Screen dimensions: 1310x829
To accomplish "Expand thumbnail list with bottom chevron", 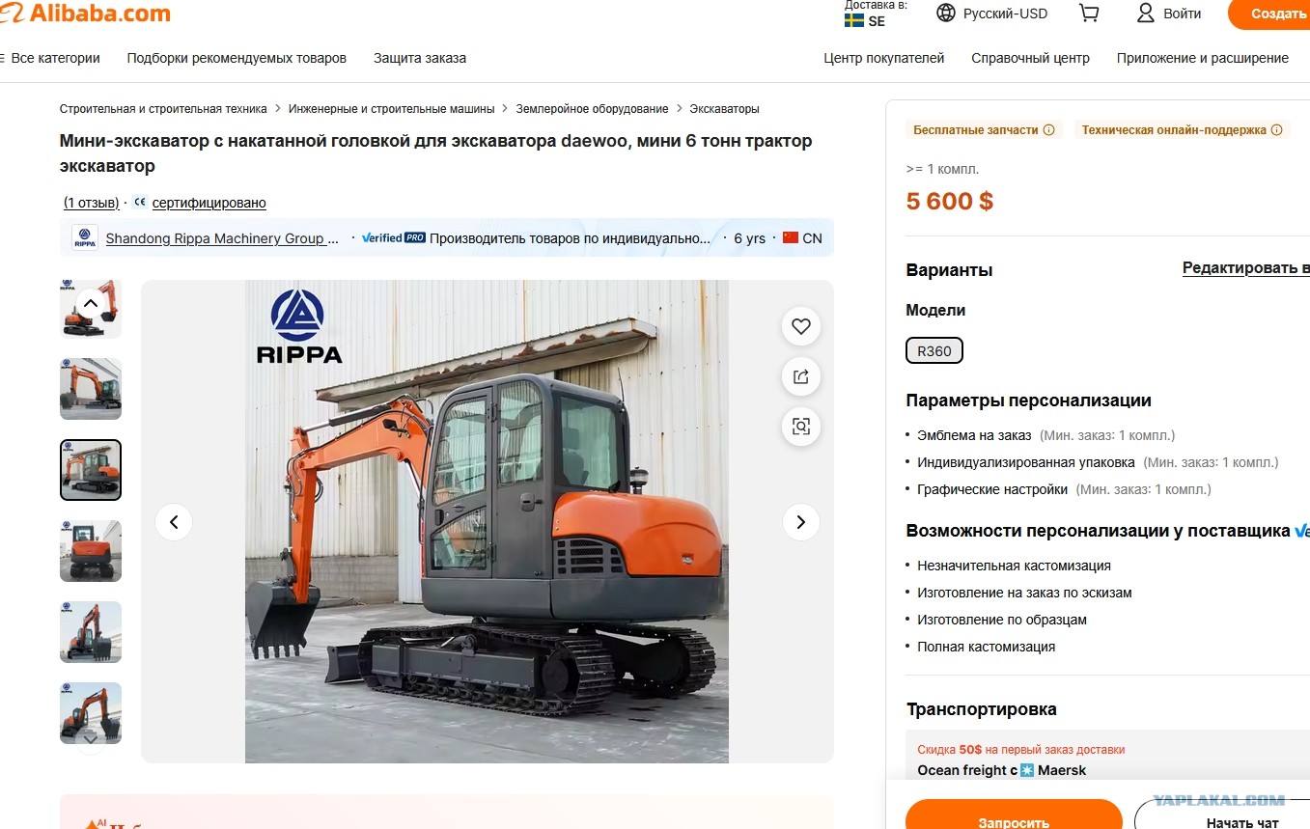I will [x=90, y=737].
